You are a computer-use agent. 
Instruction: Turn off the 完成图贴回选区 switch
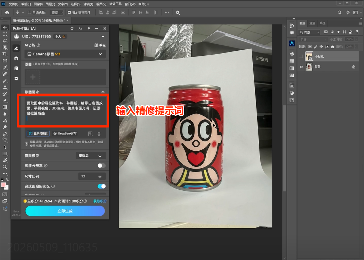pyautogui.click(x=101, y=186)
